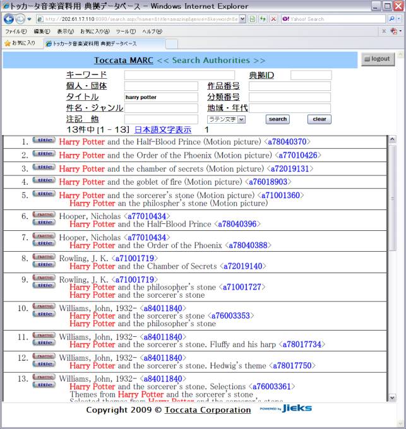Viewport: 406px width, 429px height.
Task: Click the compatibility view icon
Action: click(x=253, y=19)
